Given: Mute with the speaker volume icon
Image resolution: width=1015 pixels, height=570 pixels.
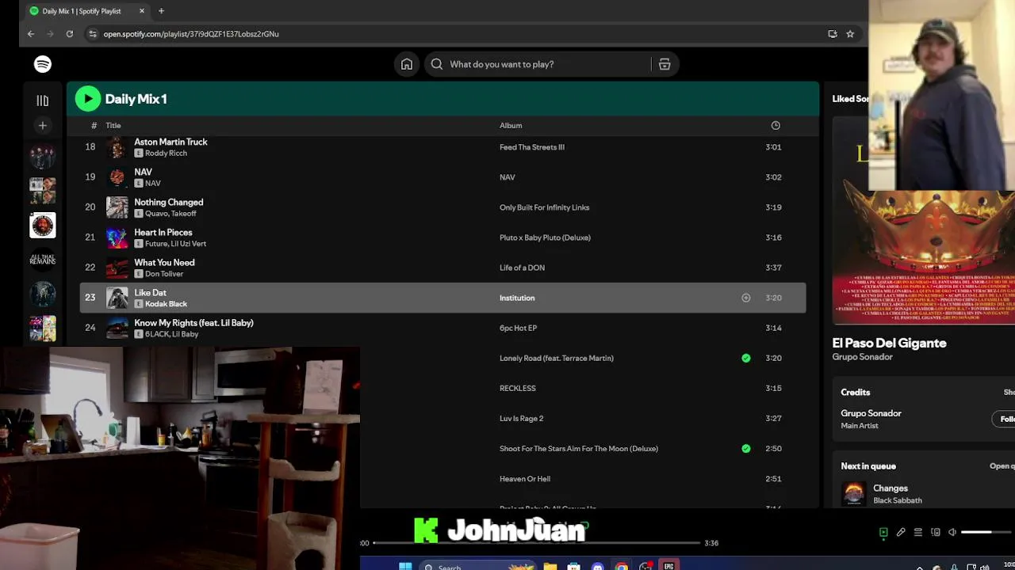Looking at the screenshot, I should pyautogui.click(x=952, y=532).
